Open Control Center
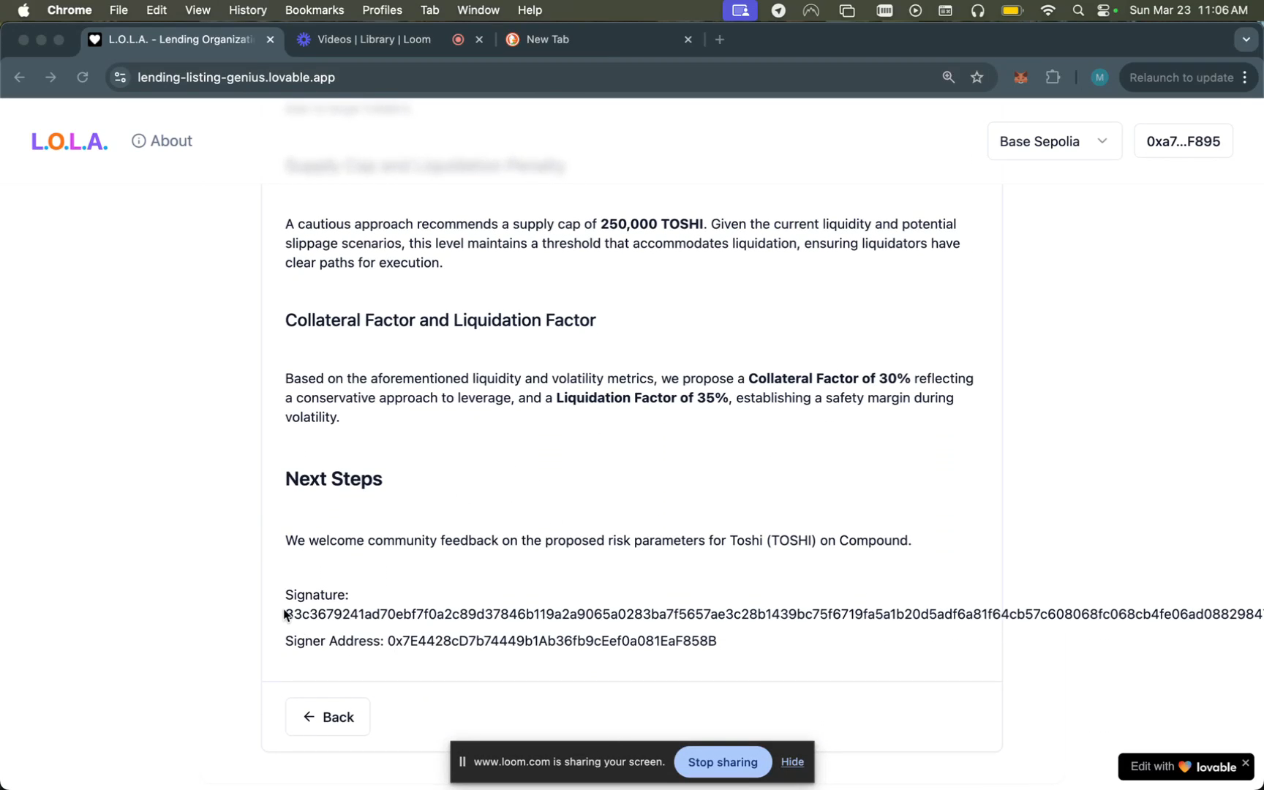Image resolution: width=1264 pixels, height=790 pixels. 1105,10
